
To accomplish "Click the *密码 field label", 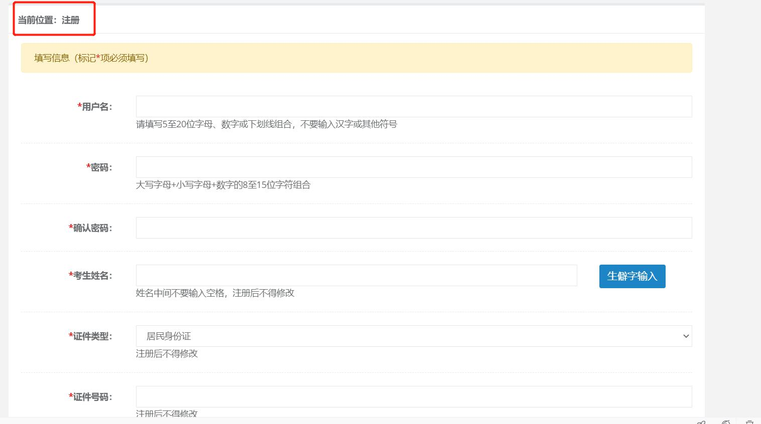I will (99, 167).
